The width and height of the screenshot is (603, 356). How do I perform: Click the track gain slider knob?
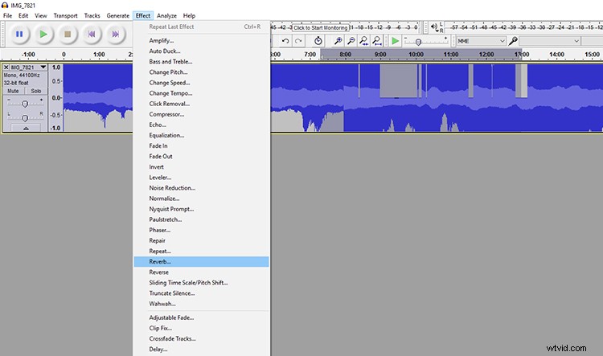pos(25,104)
